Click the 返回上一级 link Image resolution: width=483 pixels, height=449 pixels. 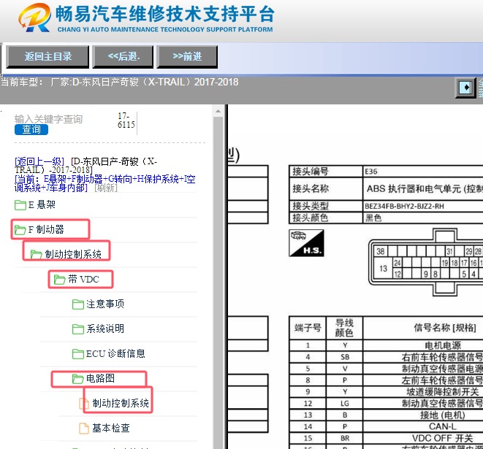click(39, 161)
